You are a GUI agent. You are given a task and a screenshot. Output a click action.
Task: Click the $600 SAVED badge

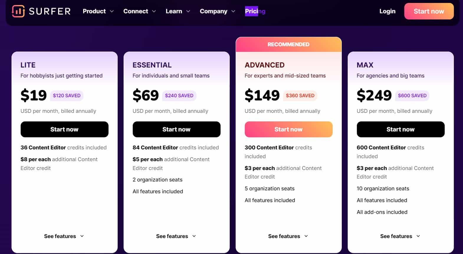412,95
